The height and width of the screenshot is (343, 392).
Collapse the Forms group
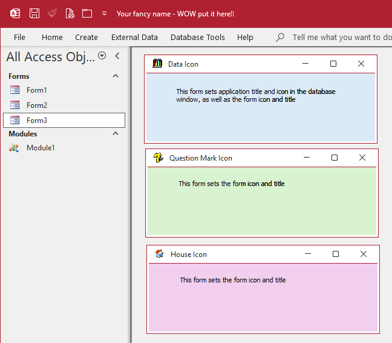point(116,76)
